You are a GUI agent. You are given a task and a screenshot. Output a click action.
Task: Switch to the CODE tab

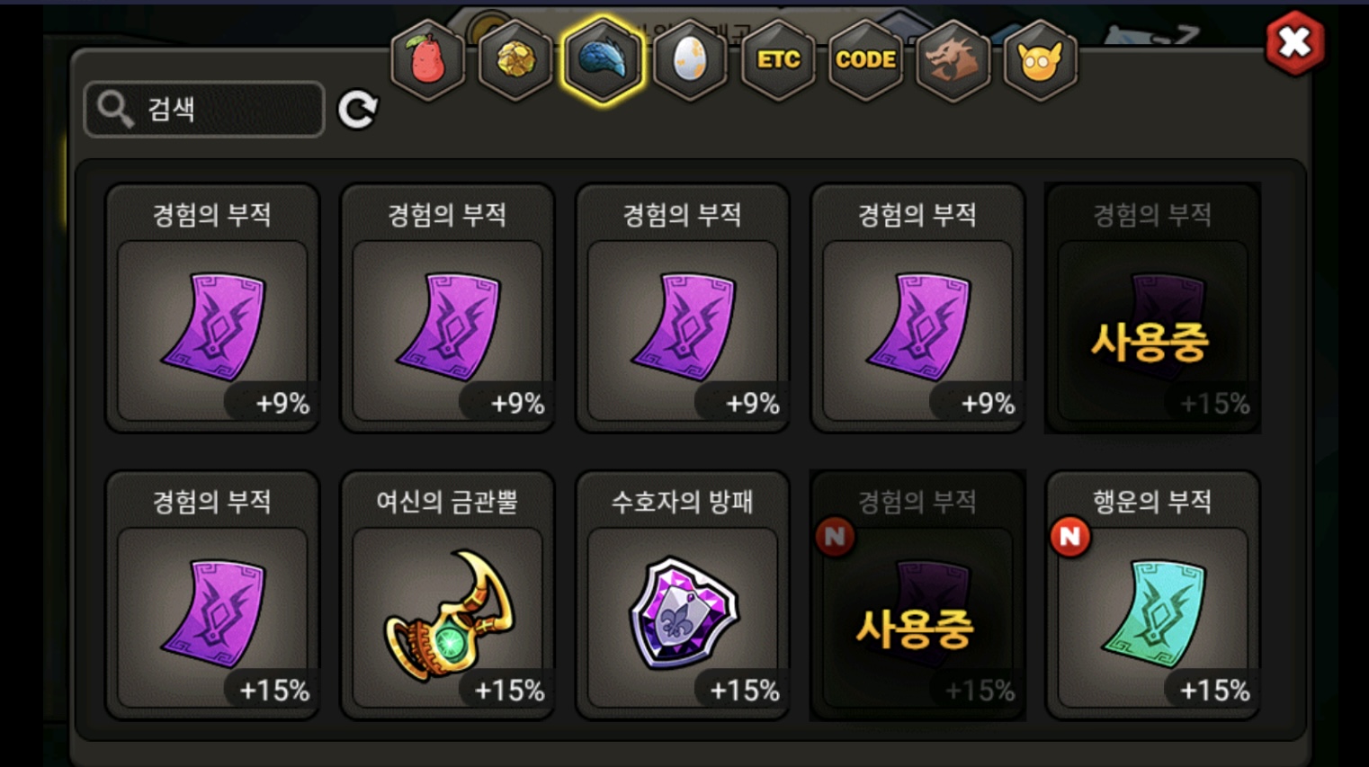pos(865,60)
